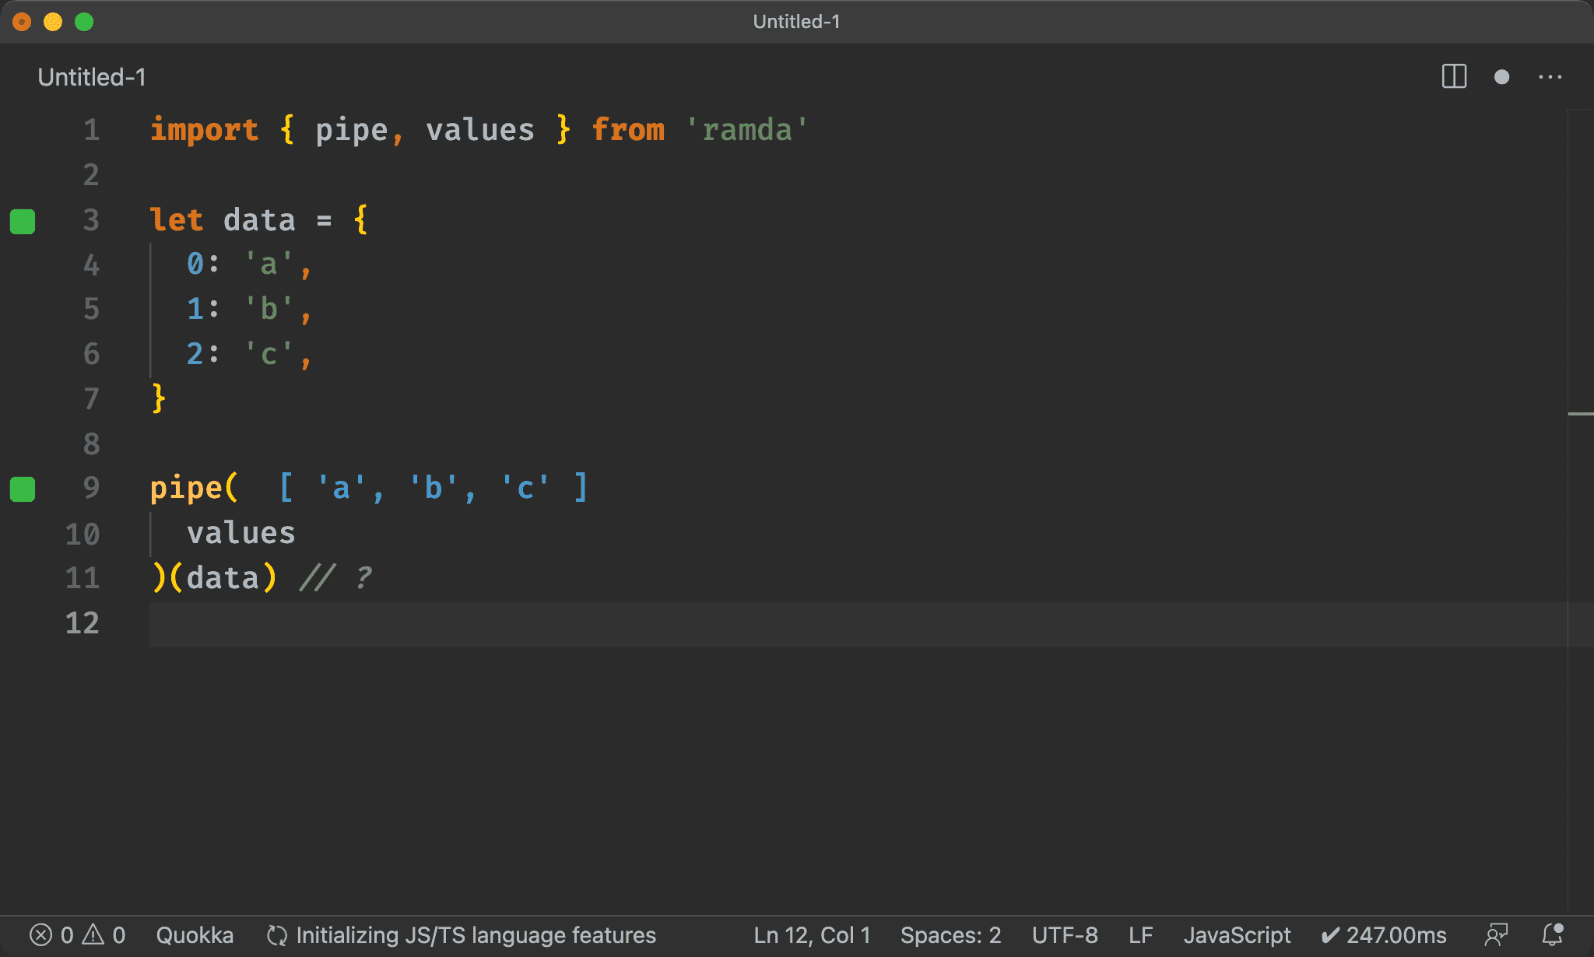Open the More Actions ellipsis menu
Screen dimensions: 1594x957
pyautogui.click(x=1550, y=77)
